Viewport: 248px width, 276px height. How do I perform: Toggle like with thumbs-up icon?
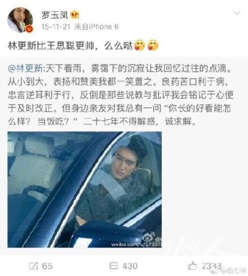coord(192,266)
